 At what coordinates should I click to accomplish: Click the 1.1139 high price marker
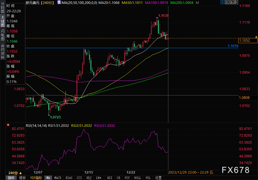pos(163,16)
